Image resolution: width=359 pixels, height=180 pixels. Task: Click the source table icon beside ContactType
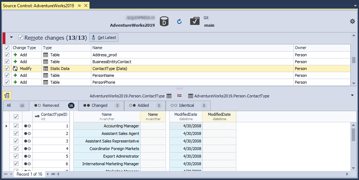(x=169, y=96)
